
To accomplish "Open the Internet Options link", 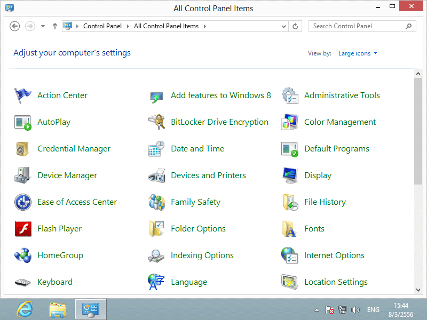I will [x=334, y=255].
